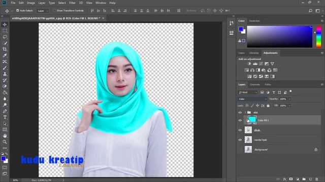Hide the Color Fill 1 layer
Screen dimensions: 325x182
tap(240, 120)
